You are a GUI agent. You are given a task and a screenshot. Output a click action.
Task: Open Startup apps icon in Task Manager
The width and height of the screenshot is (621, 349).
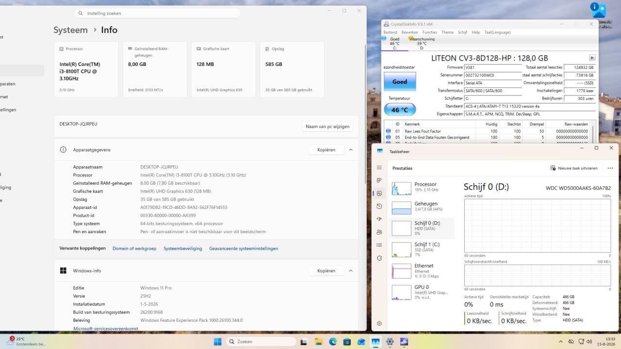pos(379,219)
